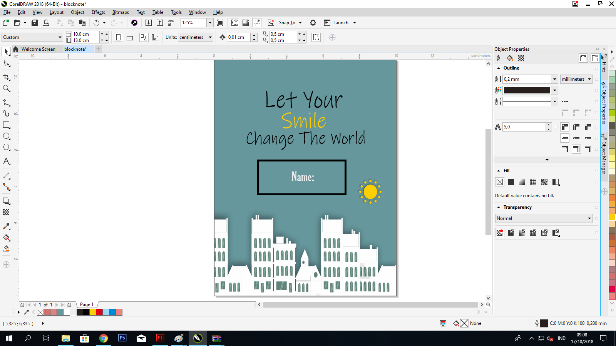The width and height of the screenshot is (616, 346).
Task: Select the Text tool
Action: tap(6, 162)
